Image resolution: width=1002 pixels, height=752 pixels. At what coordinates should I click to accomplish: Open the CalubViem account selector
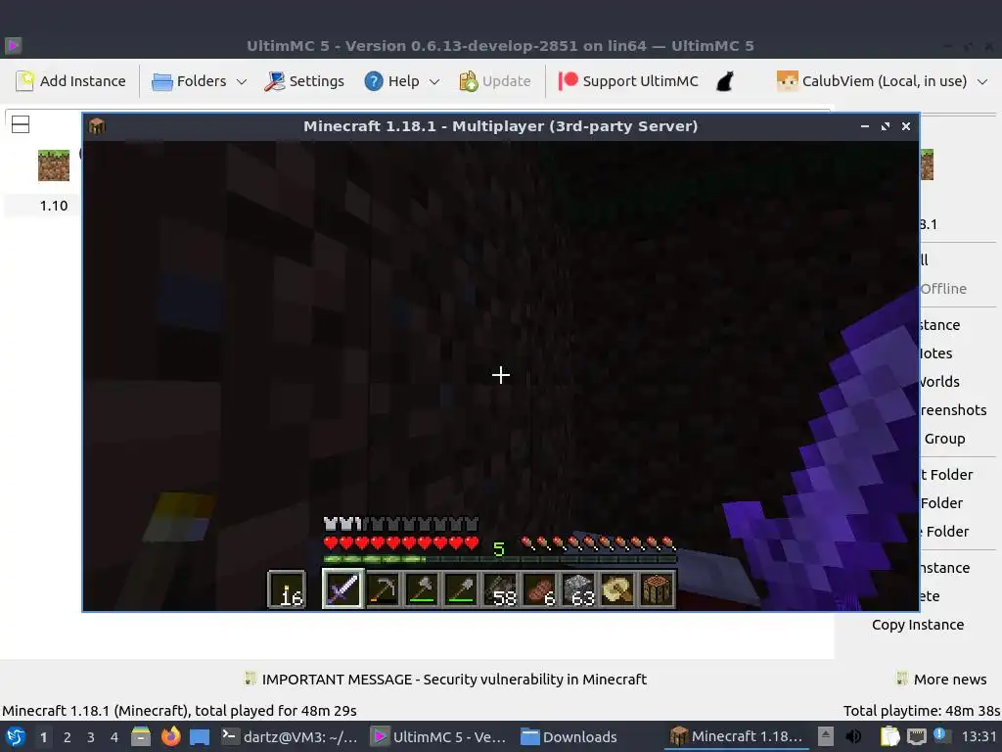pos(882,81)
